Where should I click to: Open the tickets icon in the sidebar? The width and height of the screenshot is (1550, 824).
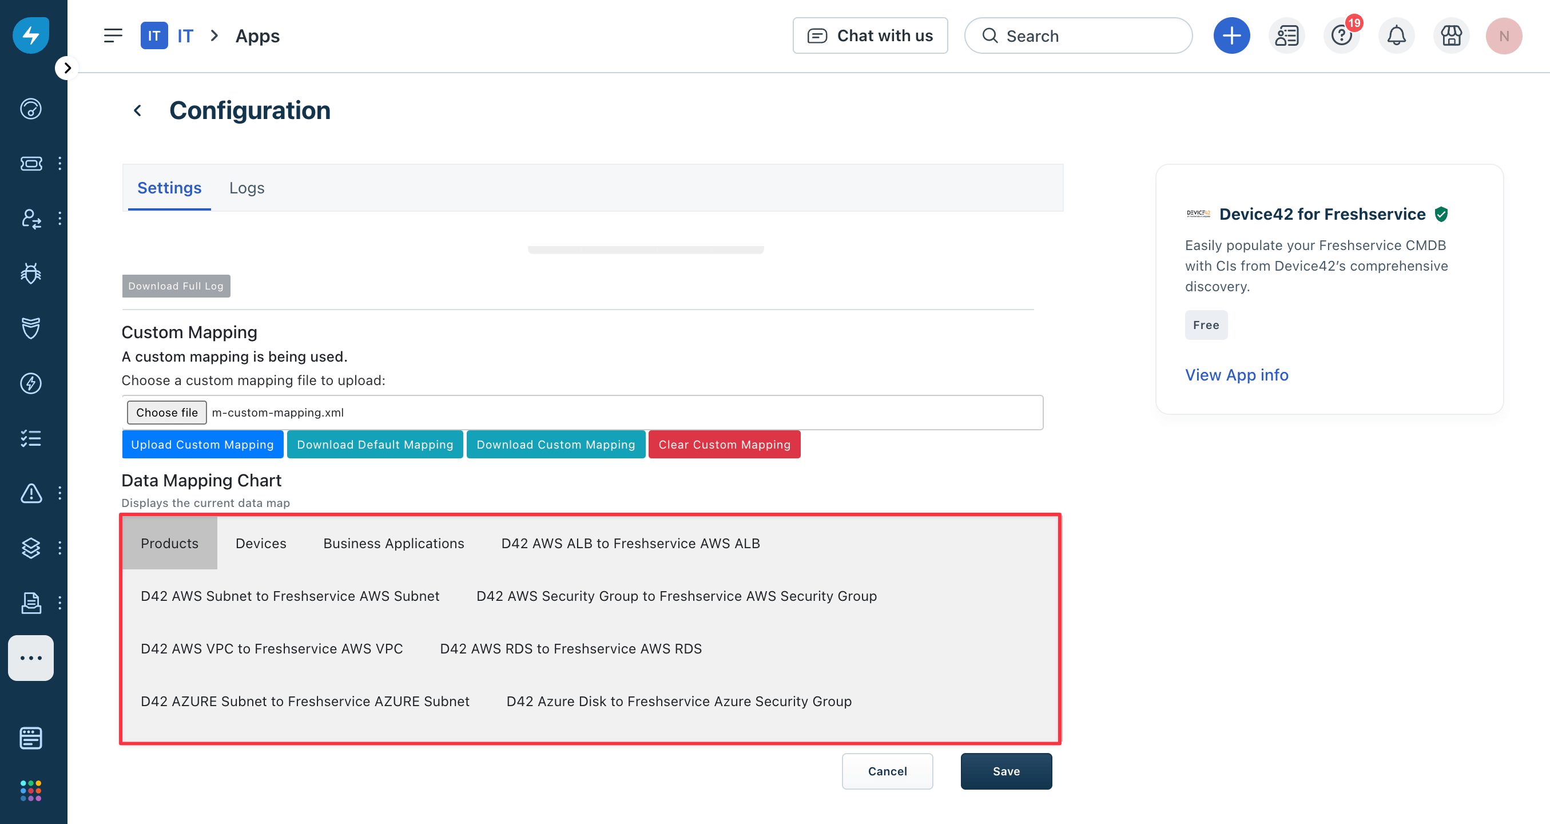click(x=31, y=164)
